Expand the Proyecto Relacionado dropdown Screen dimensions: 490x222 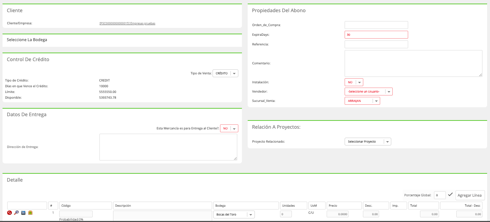click(368, 142)
